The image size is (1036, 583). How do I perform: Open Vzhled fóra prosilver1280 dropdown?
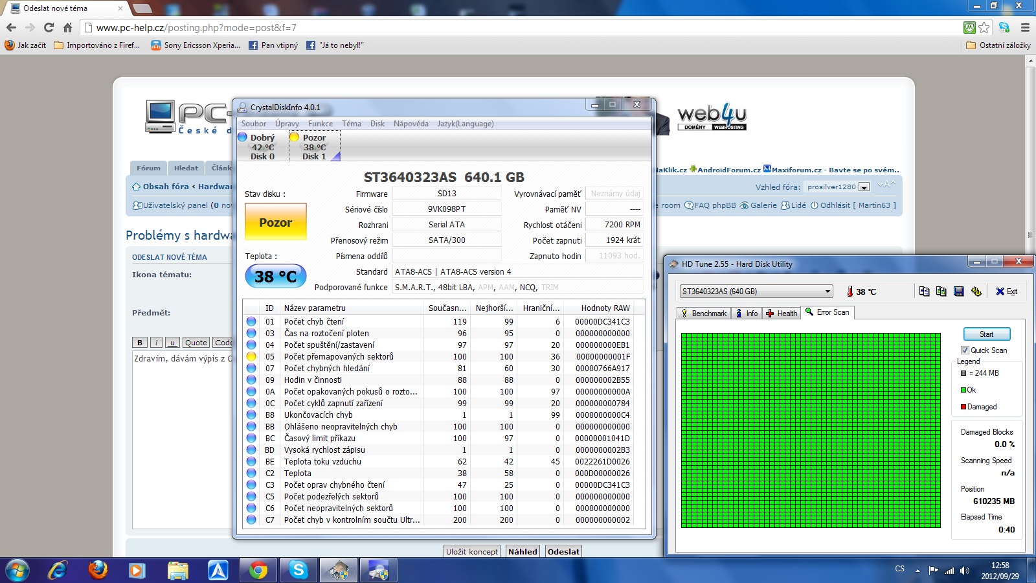point(838,187)
